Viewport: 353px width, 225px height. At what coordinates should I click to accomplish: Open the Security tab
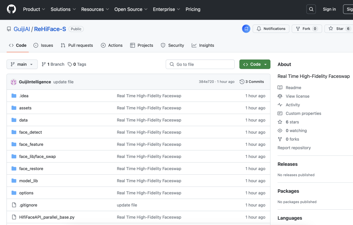click(x=173, y=45)
